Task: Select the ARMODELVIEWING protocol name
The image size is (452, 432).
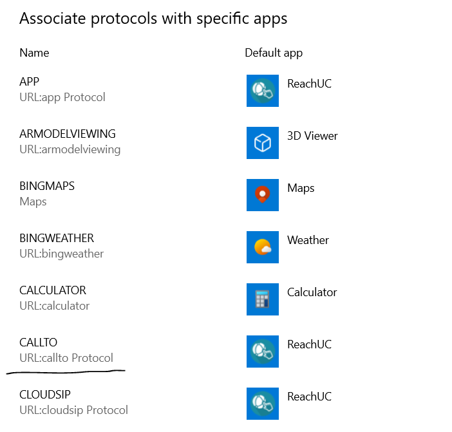Action: (x=68, y=134)
